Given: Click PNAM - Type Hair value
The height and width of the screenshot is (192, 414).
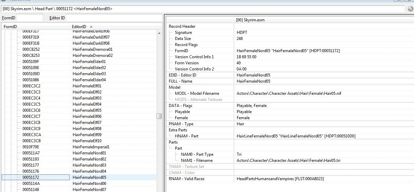Looking at the screenshot, I should pyautogui.click(x=240, y=124).
